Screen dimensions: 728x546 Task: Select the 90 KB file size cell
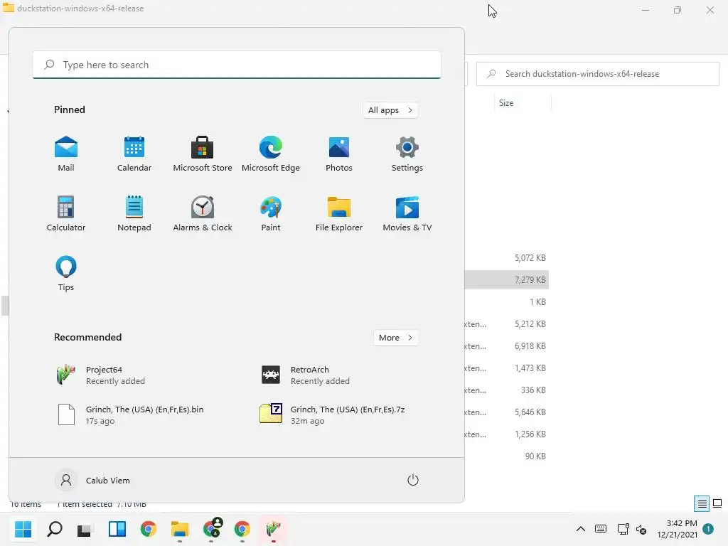point(535,456)
